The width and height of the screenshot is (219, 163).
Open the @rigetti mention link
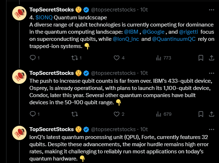click(189, 32)
